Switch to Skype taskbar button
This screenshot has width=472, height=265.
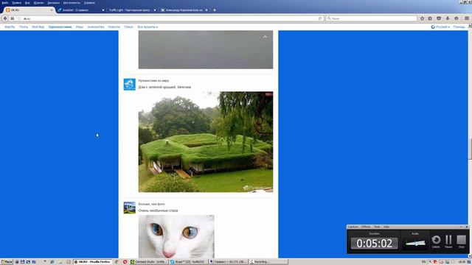(x=189, y=262)
